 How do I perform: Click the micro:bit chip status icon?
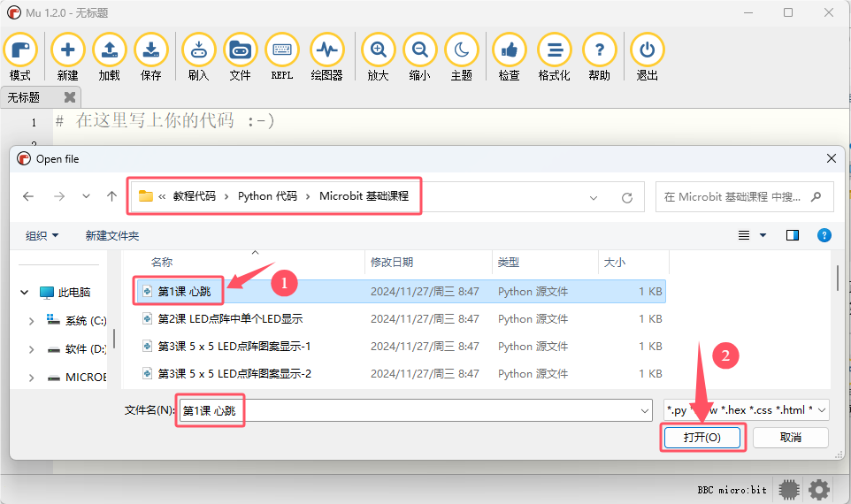[789, 489]
